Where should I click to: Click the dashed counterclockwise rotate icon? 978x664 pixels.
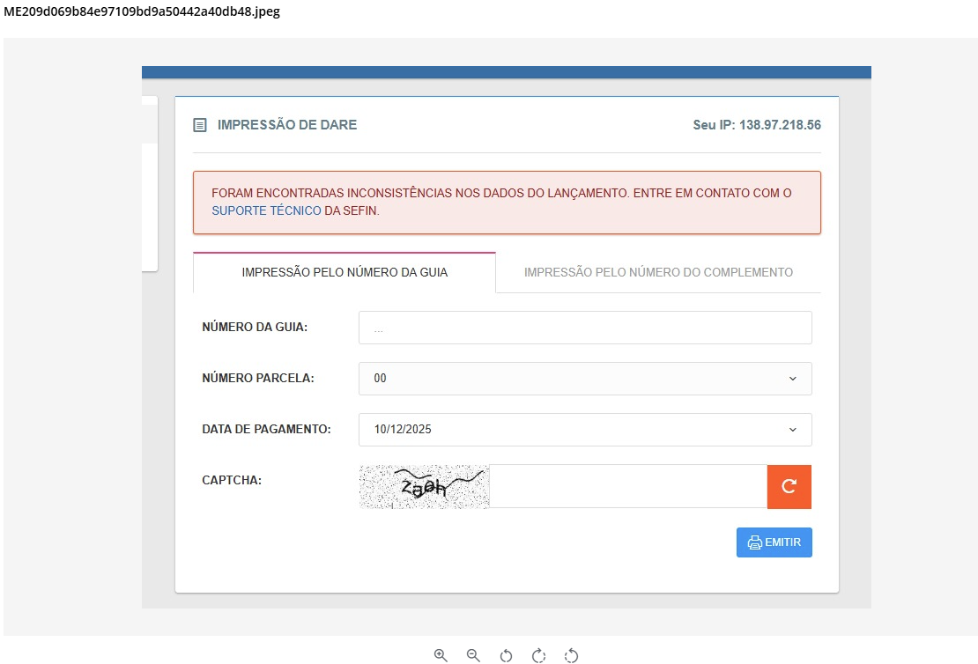(x=571, y=655)
